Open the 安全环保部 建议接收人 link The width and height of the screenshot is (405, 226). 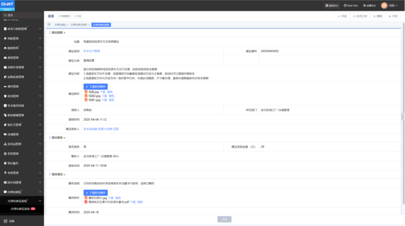coord(101,129)
